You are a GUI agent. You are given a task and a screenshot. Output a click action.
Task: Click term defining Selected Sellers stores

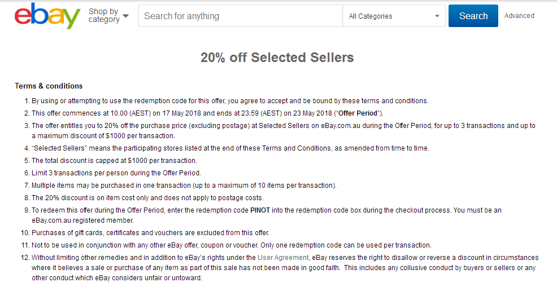230,148
